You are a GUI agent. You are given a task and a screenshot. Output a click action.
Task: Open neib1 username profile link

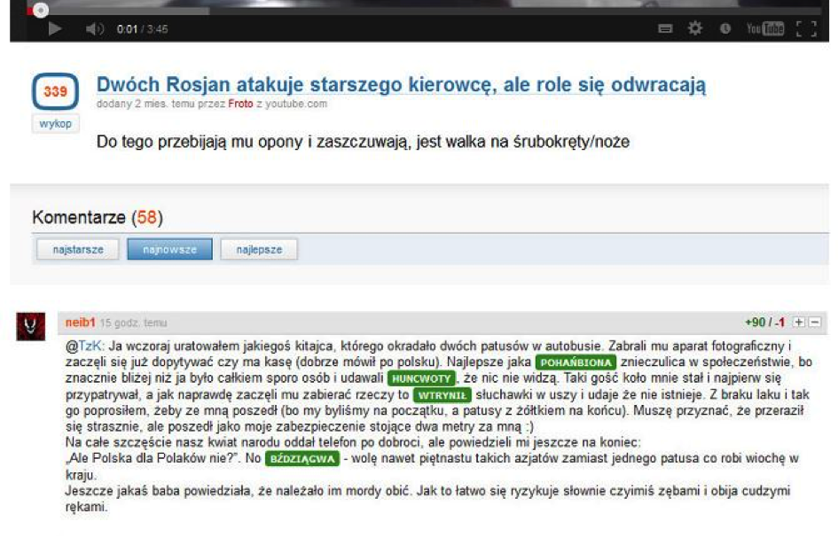pyautogui.click(x=80, y=323)
